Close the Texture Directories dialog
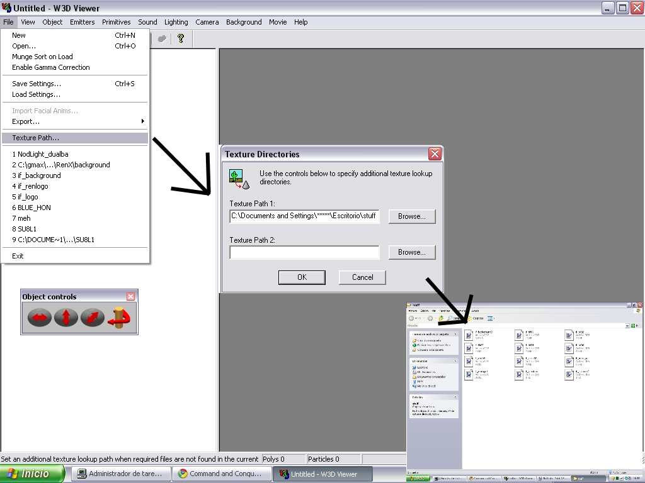The height and width of the screenshot is (483, 645). pos(435,154)
